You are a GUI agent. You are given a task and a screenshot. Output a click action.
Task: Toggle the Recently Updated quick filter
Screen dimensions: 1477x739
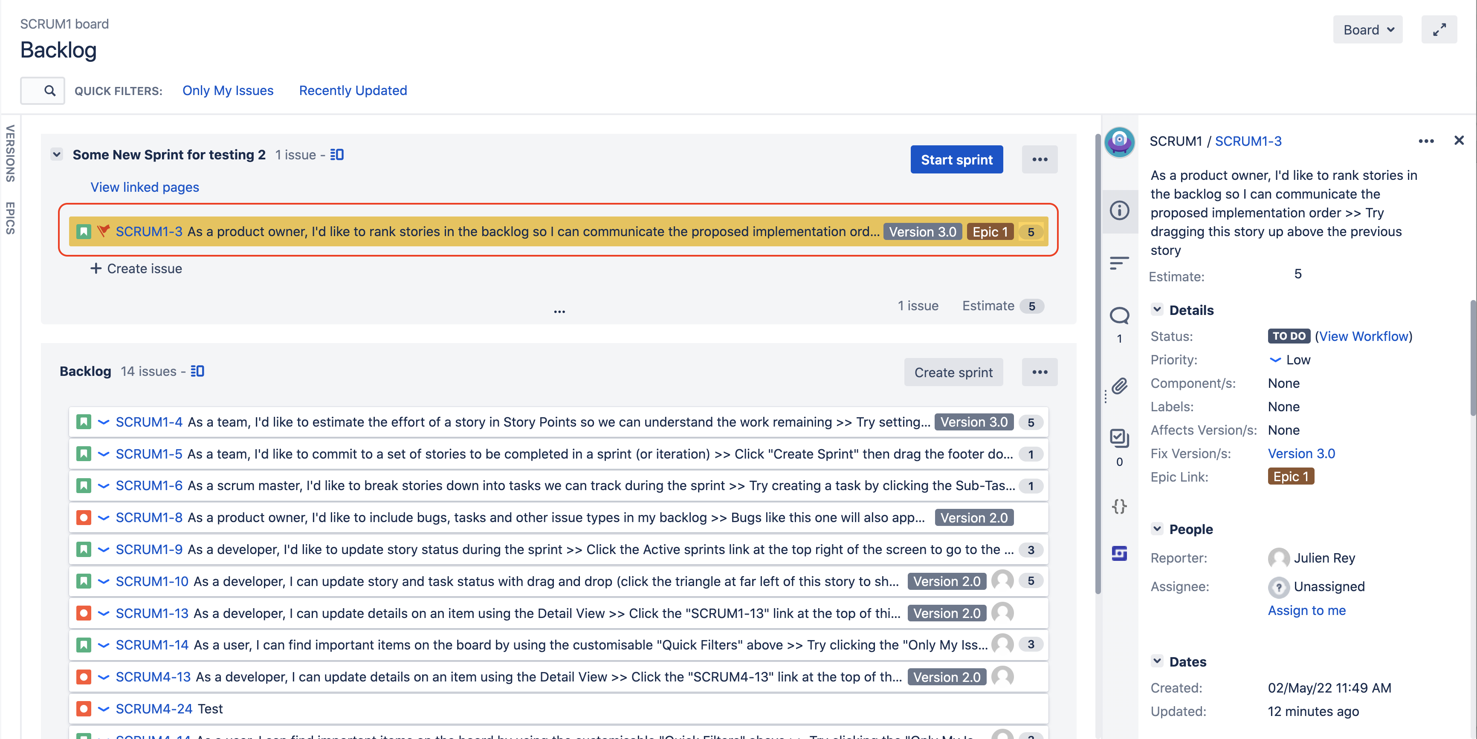[x=353, y=91]
